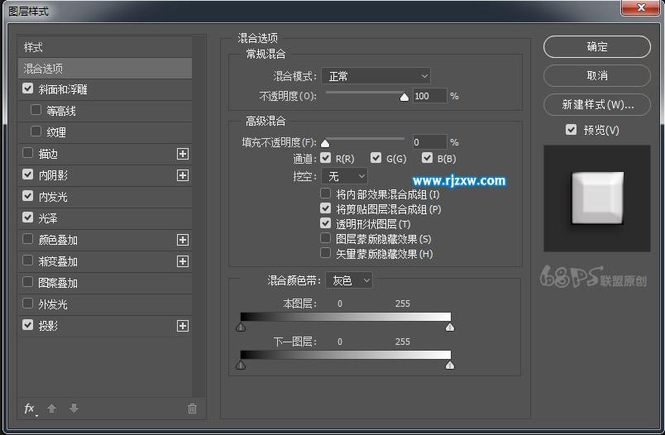Uncheck the 投影 effect checkbox
The image size is (665, 435).
pos(27,325)
